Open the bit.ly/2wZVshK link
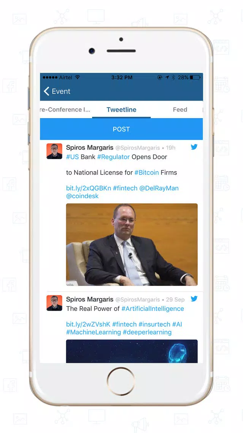Screen dimensions: 243x433 click(88, 324)
